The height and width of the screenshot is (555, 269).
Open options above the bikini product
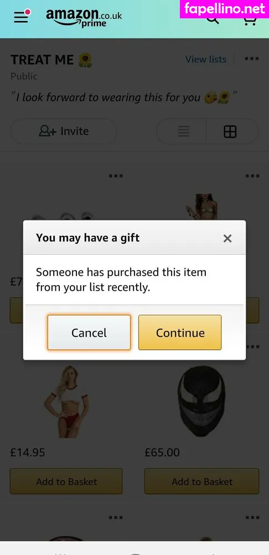point(252,175)
